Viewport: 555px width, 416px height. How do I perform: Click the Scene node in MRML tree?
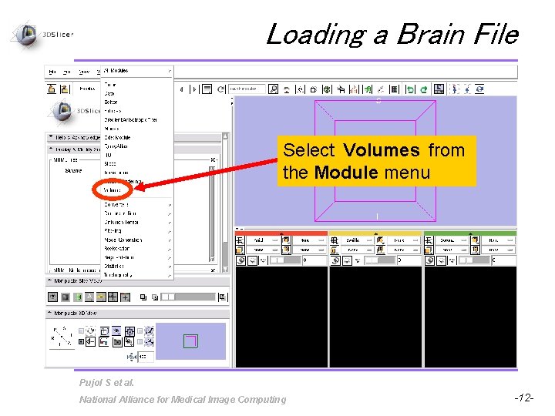[74, 170]
